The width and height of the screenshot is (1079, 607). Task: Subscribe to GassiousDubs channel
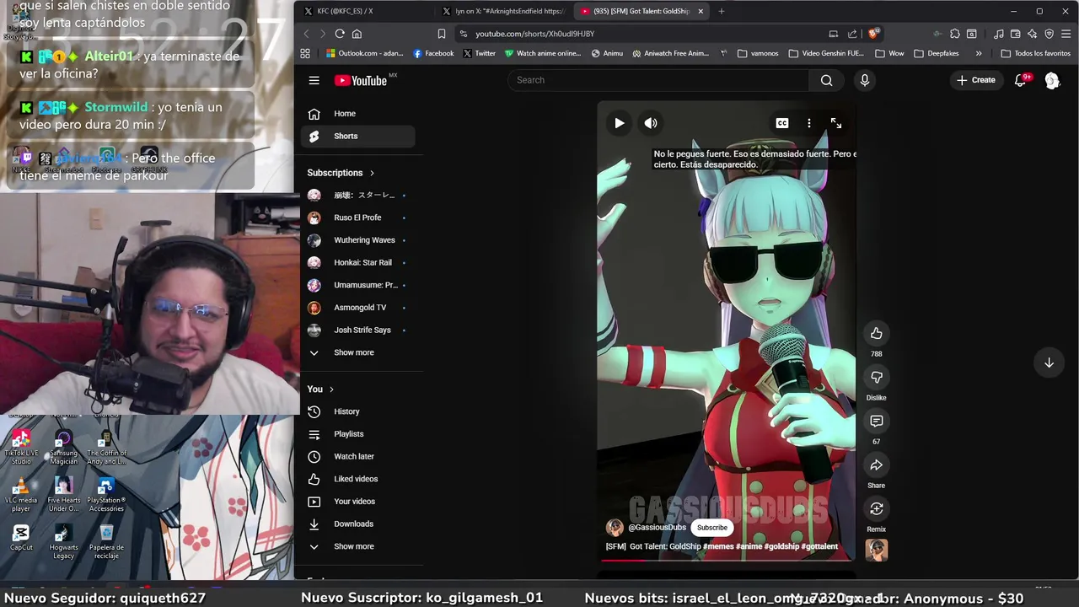[x=712, y=528]
